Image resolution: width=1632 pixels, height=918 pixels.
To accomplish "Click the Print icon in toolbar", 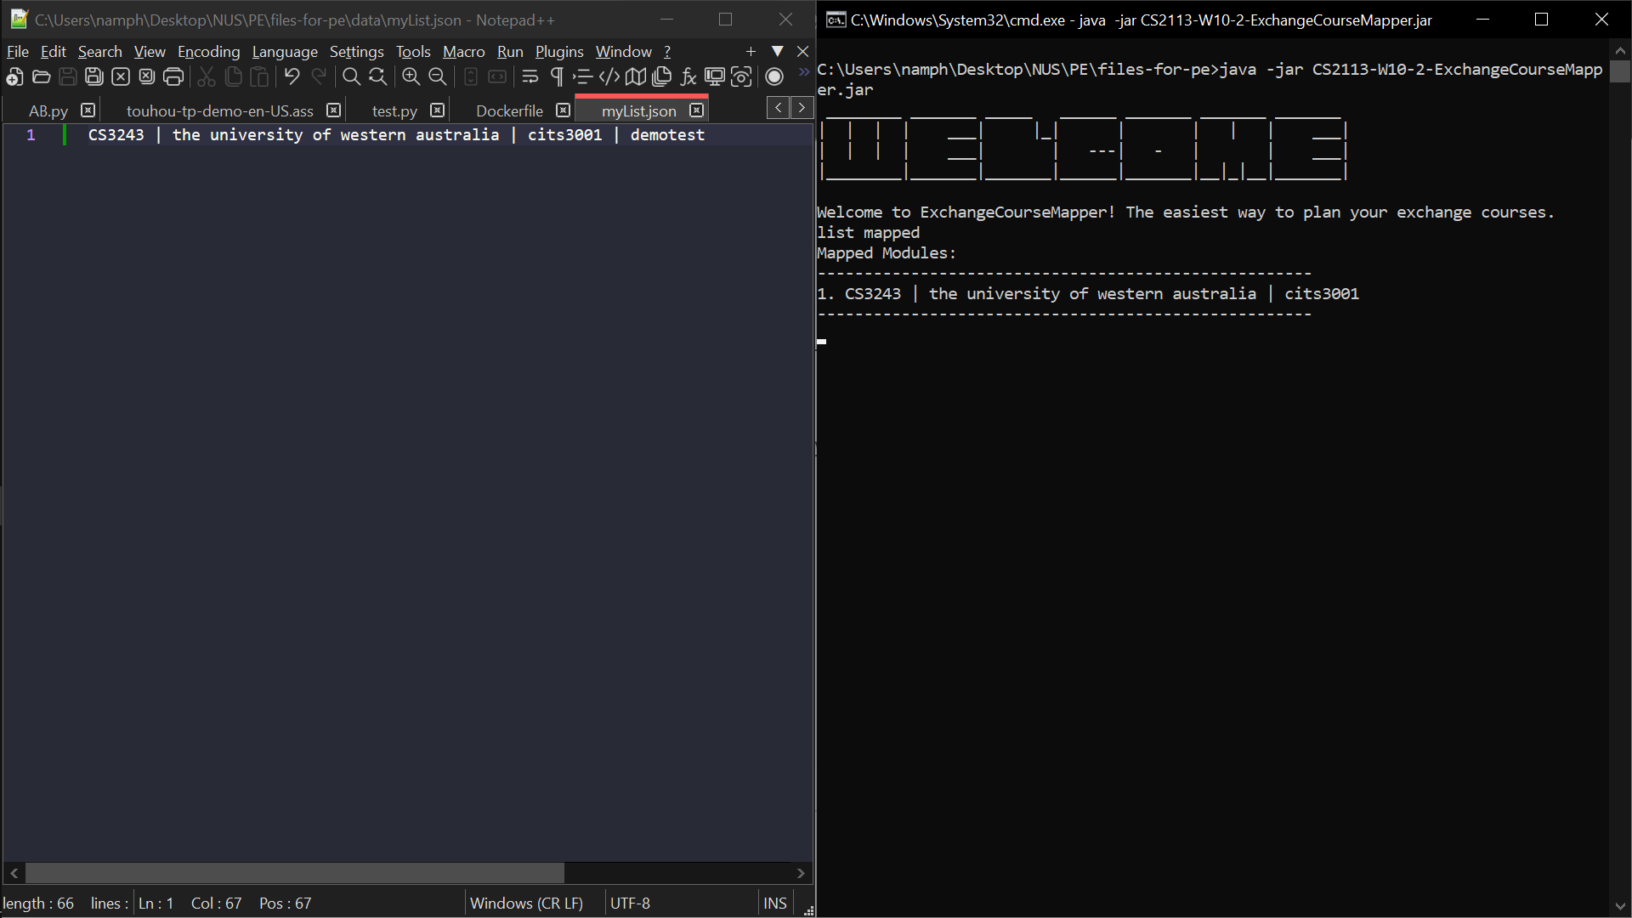I will click(173, 77).
